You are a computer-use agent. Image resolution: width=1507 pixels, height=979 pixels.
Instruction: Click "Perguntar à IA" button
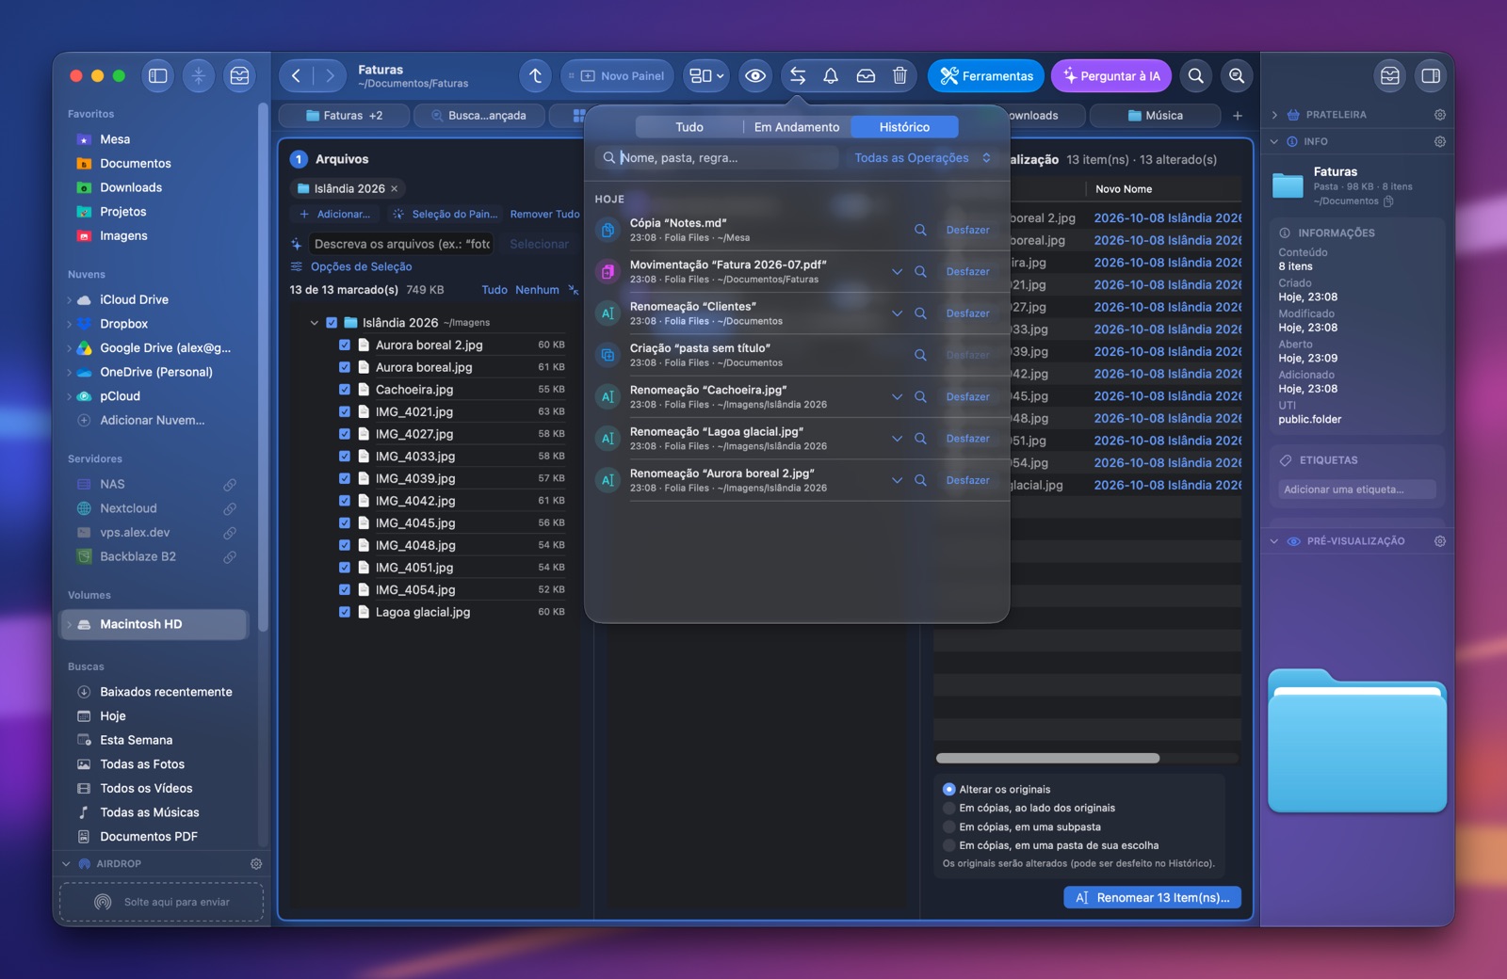[x=1110, y=76]
